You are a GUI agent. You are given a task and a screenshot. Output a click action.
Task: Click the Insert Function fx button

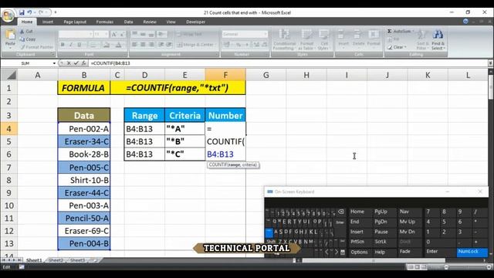tap(84, 63)
